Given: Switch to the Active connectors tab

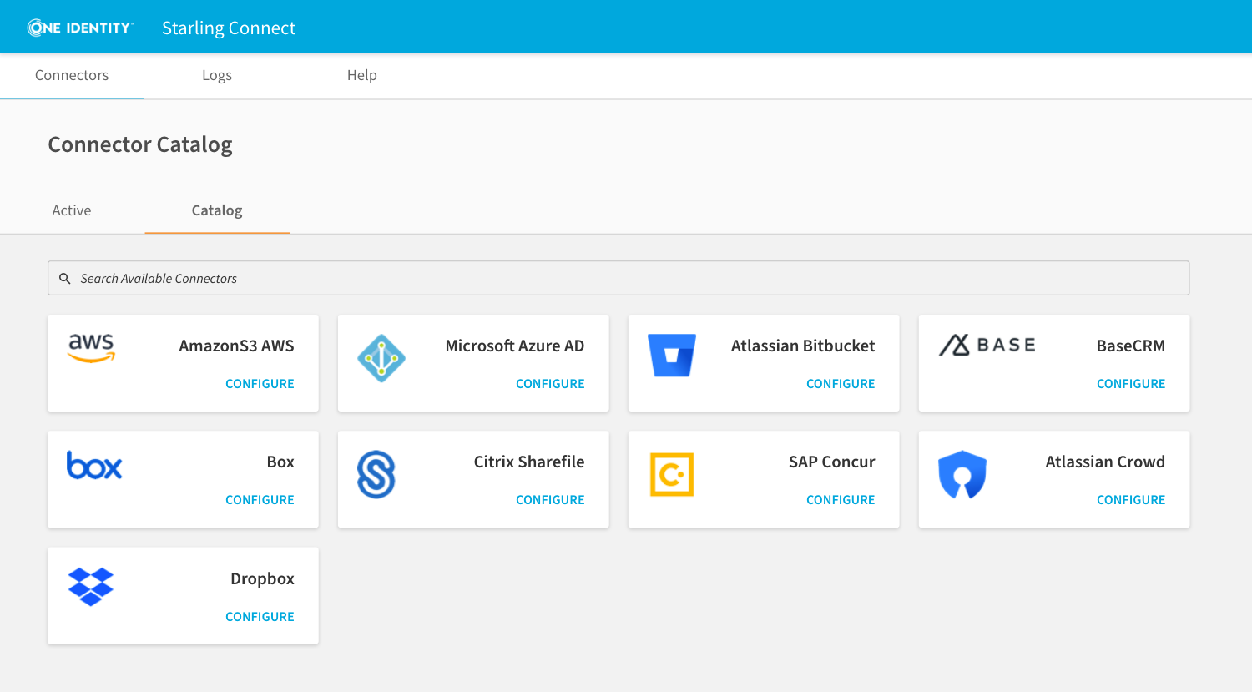Looking at the screenshot, I should click(72, 210).
